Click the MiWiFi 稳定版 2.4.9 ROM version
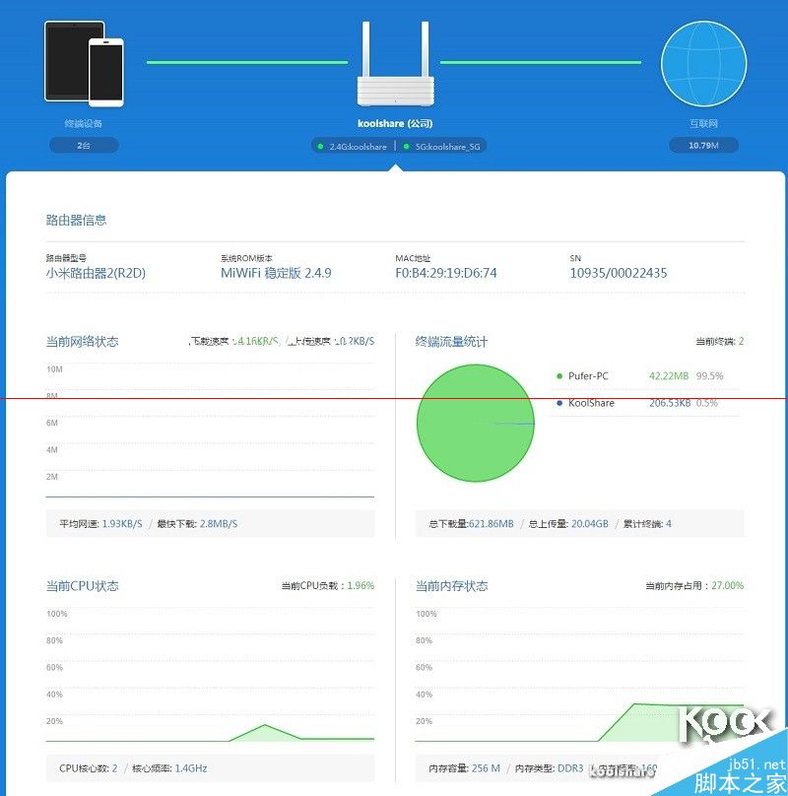This screenshot has height=796, width=788. pyautogui.click(x=276, y=273)
